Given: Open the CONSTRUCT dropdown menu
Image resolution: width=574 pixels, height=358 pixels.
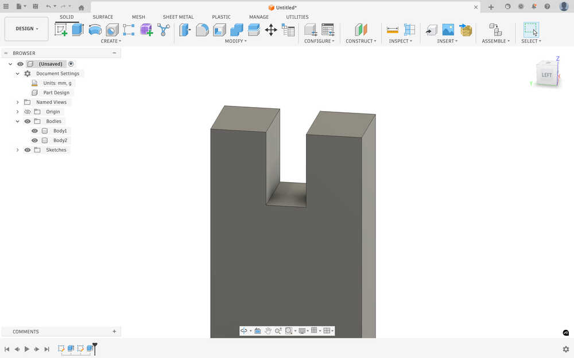Looking at the screenshot, I should click(x=361, y=41).
